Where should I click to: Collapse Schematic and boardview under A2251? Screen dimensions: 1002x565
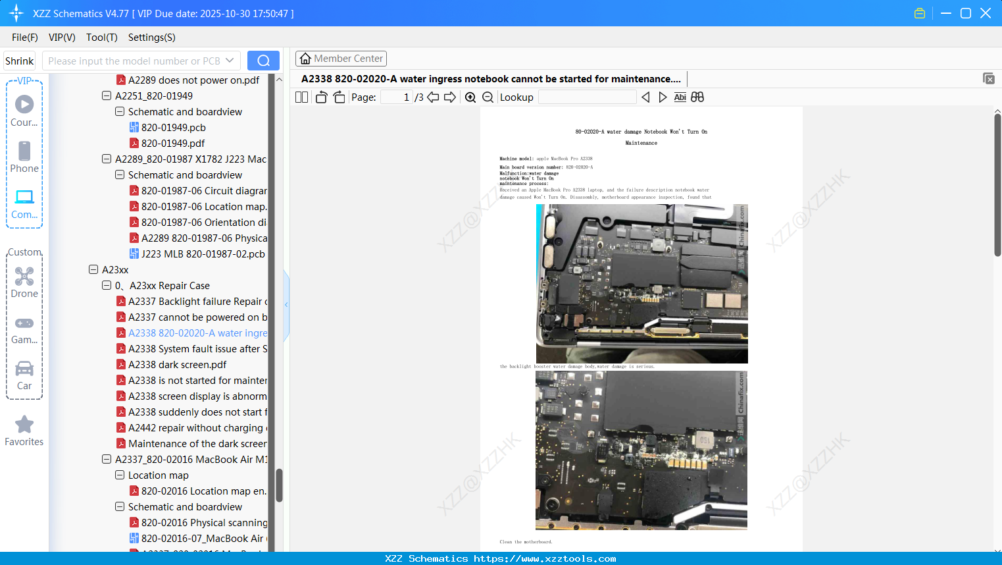tap(120, 112)
